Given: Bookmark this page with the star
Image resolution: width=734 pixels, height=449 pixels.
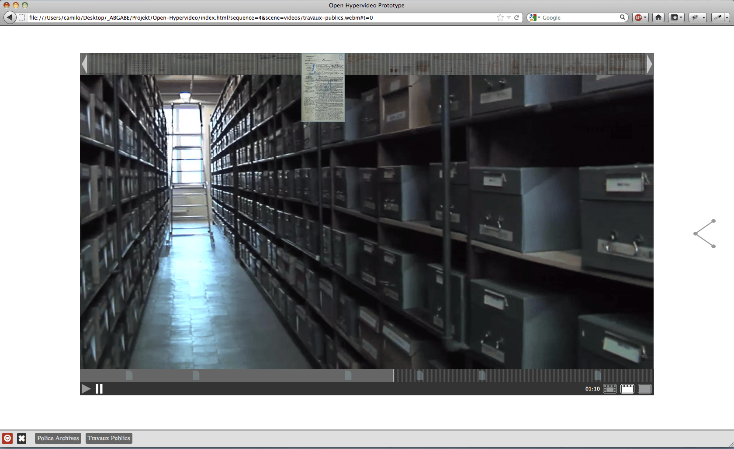Looking at the screenshot, I should 500,17.
